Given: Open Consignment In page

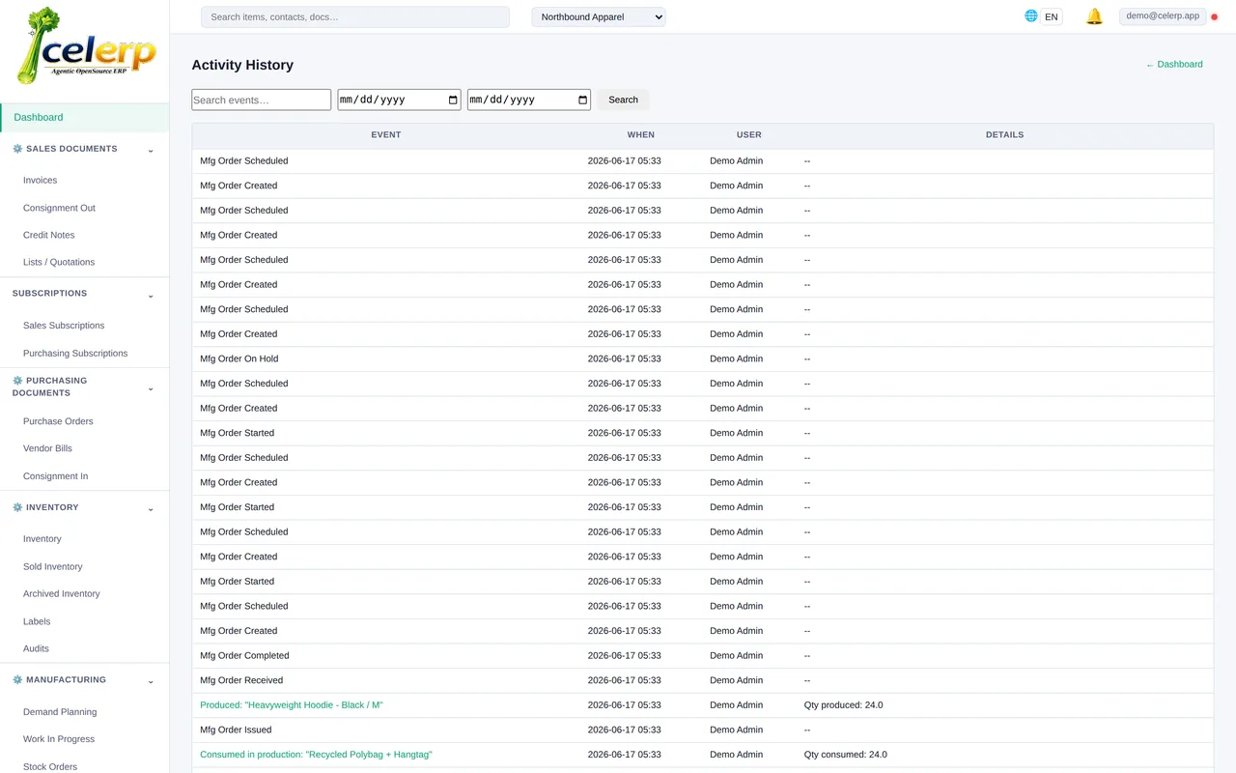Looking at the screenshot, I should [x=55, y=475].
